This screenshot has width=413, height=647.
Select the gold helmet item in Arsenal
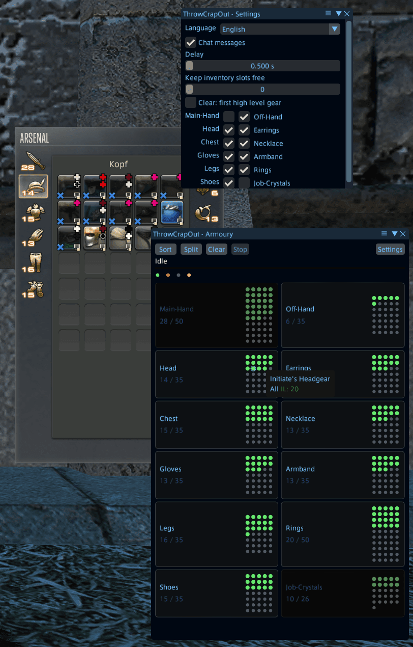point(95,238)
